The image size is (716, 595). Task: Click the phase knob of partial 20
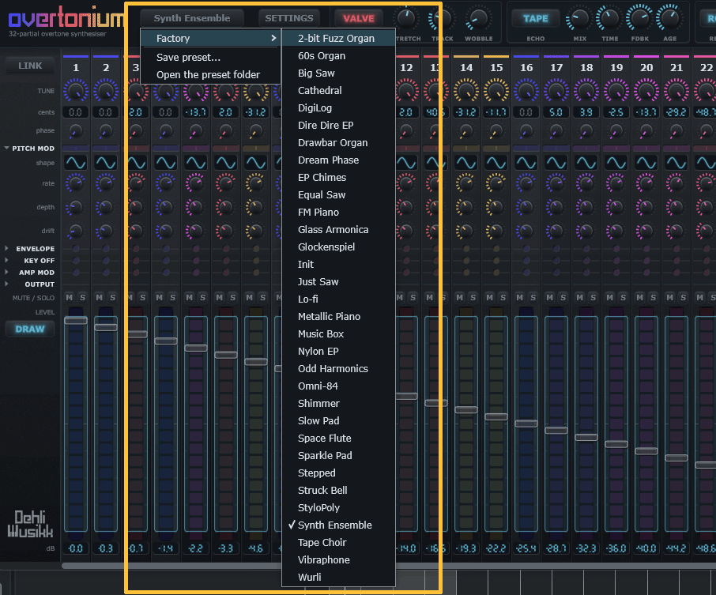coord(646,131)
